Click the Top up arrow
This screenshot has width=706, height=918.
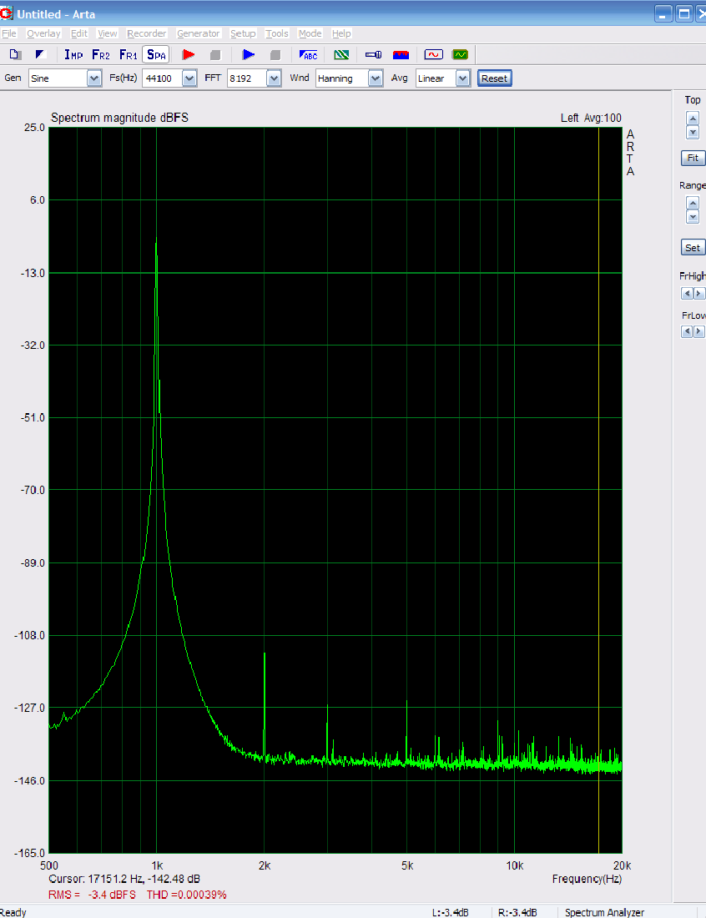(x=693, y=119)
